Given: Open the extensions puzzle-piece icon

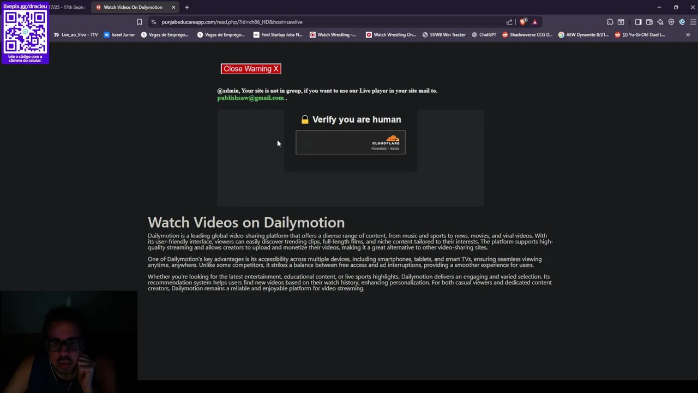Looking at the screenshot, I should click(610, 22).
